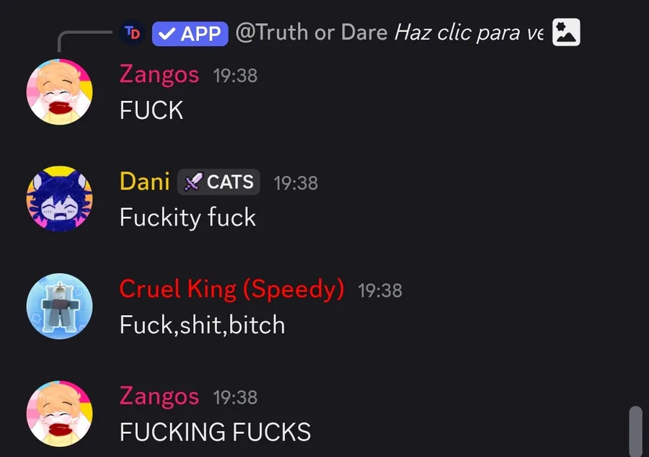Image resolution: width=649 pixels, height=457 pixels.
Task: Click the @Truth or Dare mention
Action: [312, 32]
